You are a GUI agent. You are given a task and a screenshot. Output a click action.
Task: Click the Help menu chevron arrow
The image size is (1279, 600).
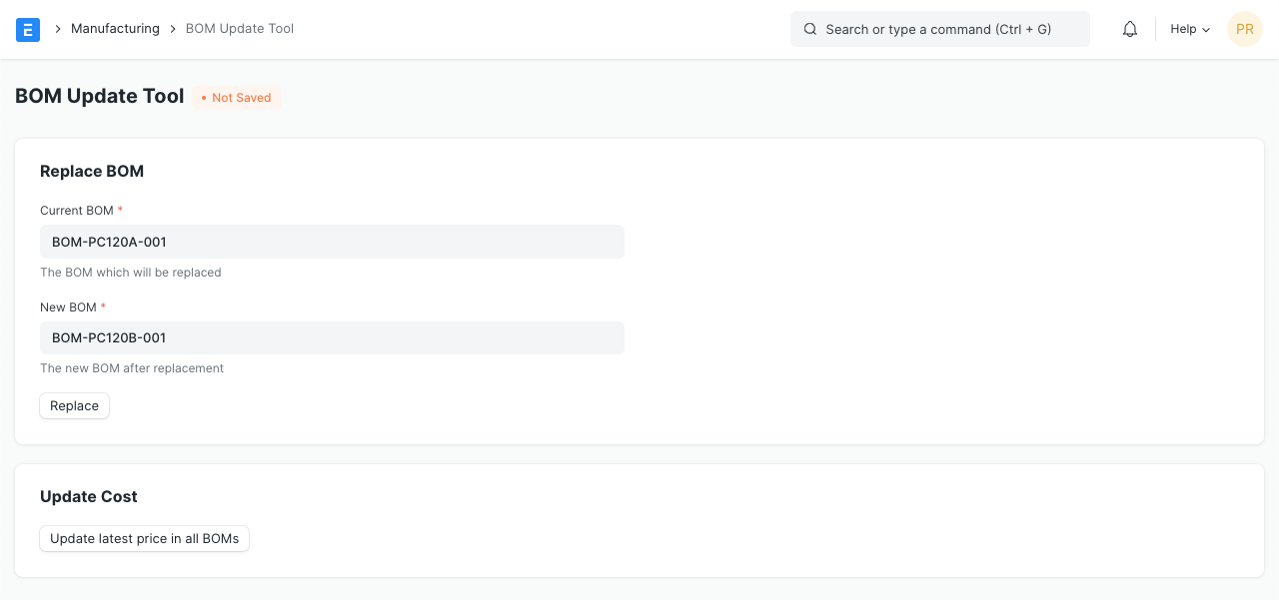(1206, 30)
